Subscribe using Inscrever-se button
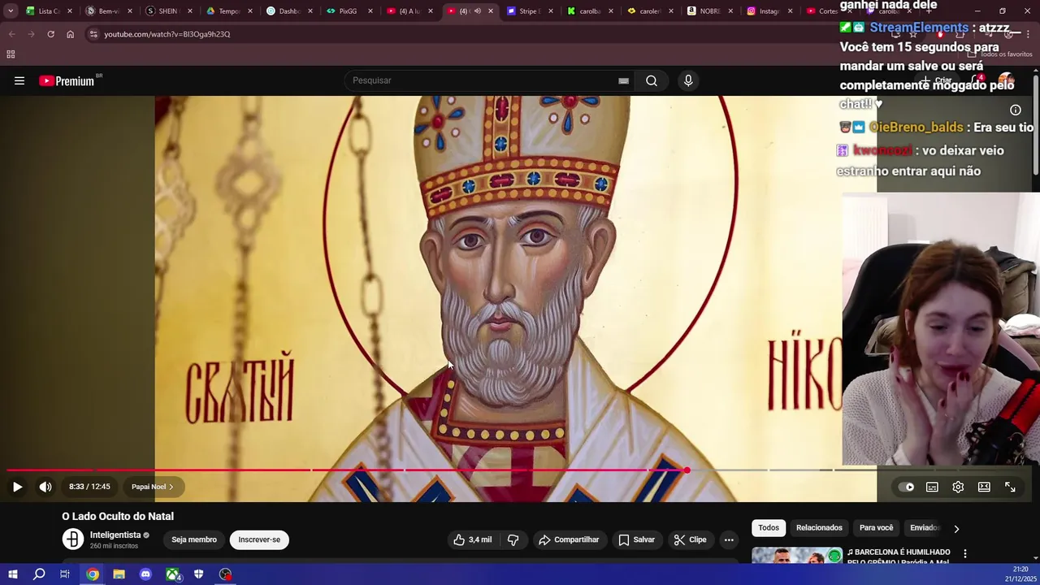This screenshot has width=1040, height=585. point(259,539)
